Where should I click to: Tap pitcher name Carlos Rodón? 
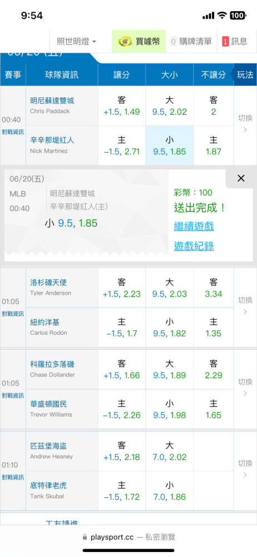coord(48,333)
